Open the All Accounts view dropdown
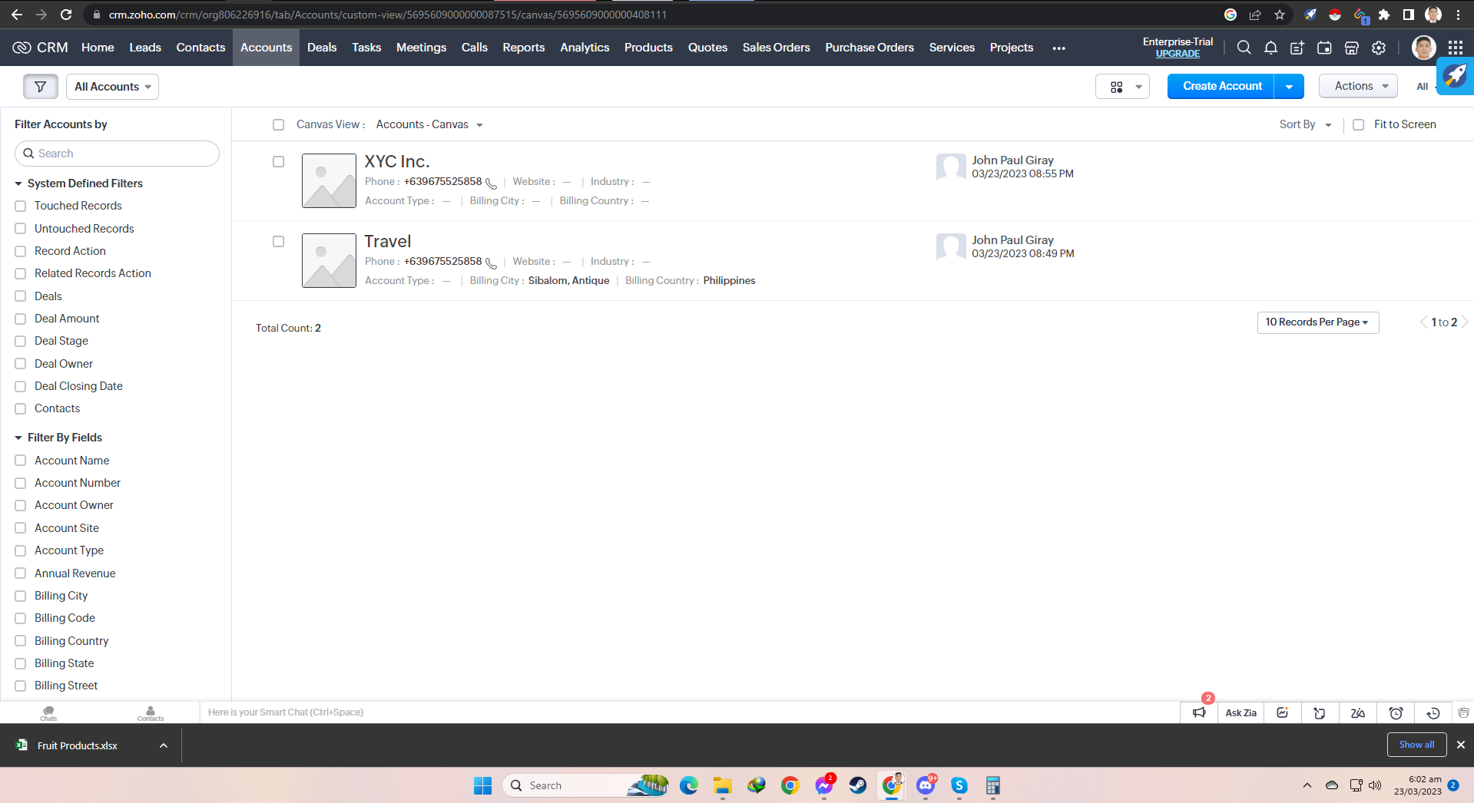This screenshot has width=1474, height=803. [x=112, y=87]
